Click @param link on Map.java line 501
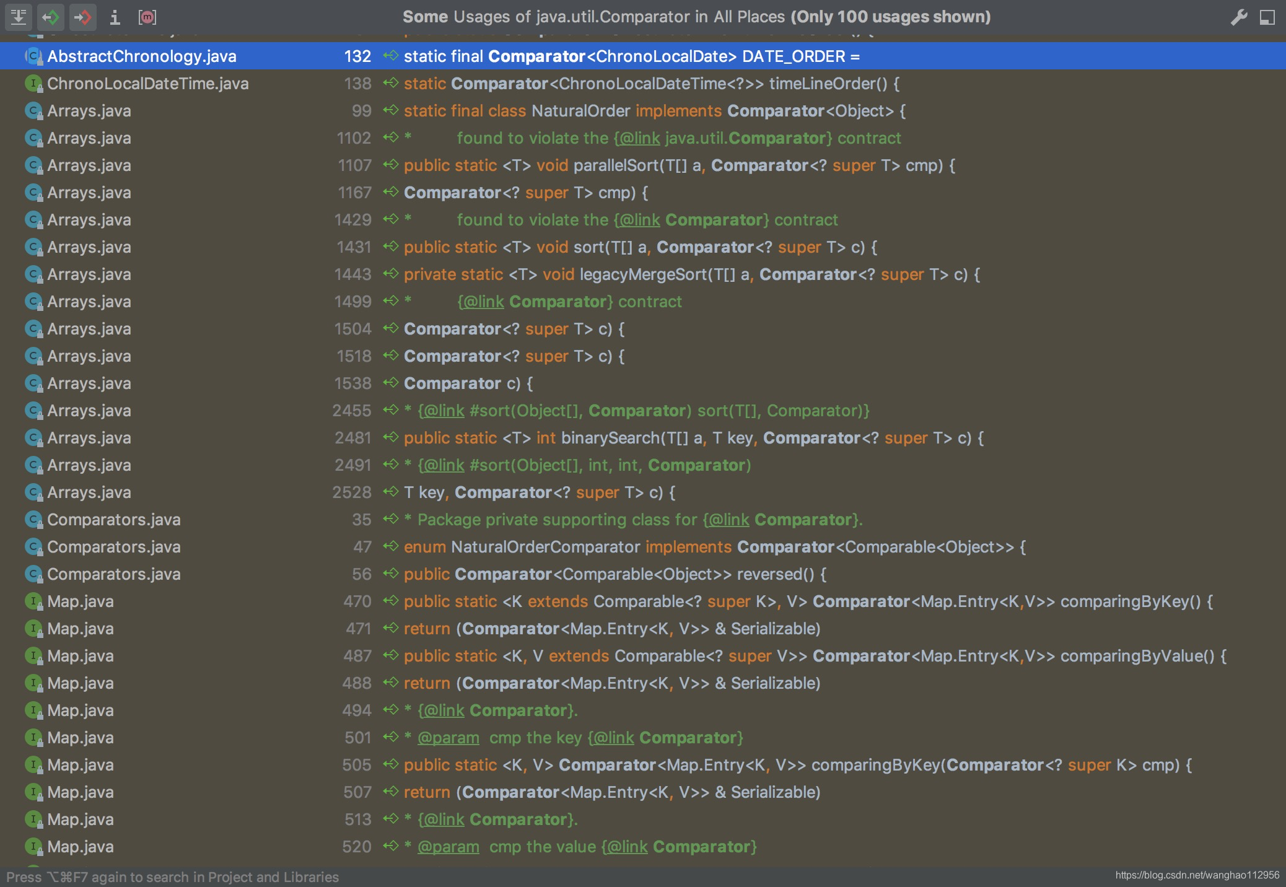This screenshot has height=887, width=1286. tap(448, 738)
